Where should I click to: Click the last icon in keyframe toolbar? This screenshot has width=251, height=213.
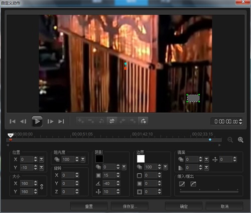(x=143, y=121)
